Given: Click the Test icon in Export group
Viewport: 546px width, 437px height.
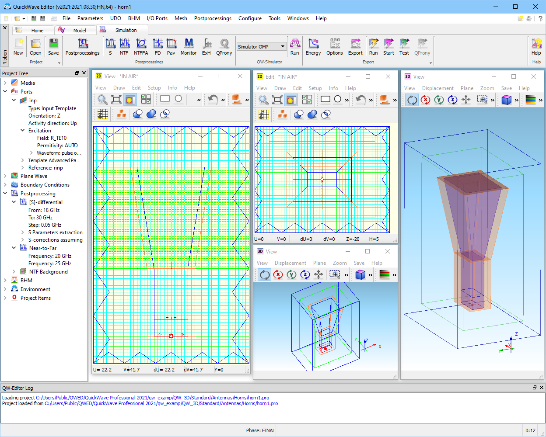Looking at the screenshot, I should pos(404,47).
